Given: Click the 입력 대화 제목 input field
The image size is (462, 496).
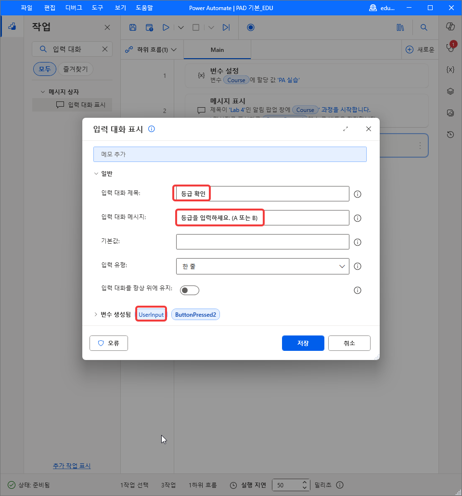Looking at the screenshot, I should [x=262, y=194].
